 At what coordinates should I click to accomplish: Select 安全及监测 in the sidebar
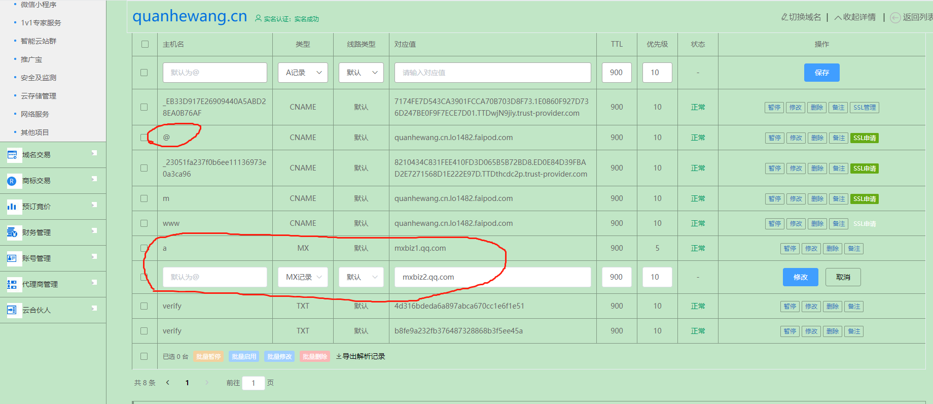pos(39,78)
